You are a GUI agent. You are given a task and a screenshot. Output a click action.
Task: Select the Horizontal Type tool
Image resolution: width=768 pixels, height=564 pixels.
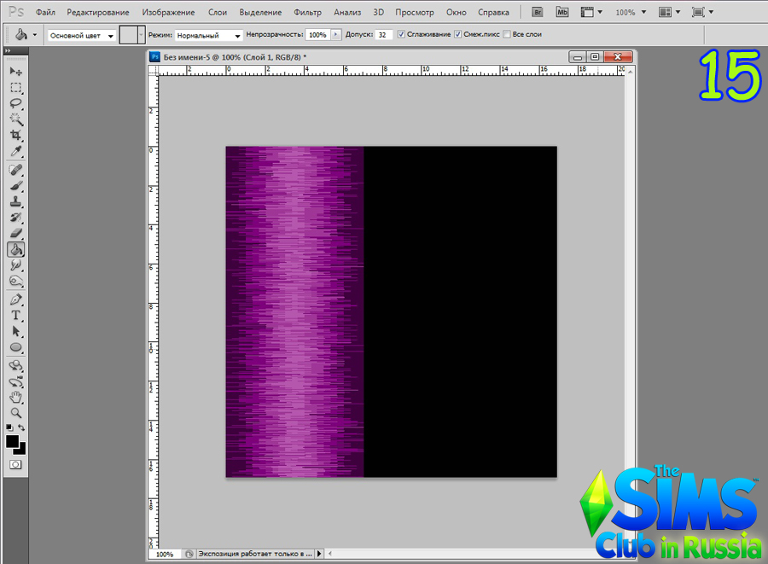tap(15, 315)
